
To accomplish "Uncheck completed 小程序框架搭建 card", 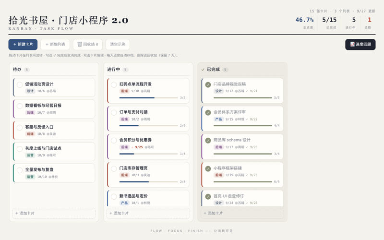I will coord(208,169).
